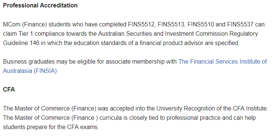Click MCom (Finance) at paragraph start

pyautogui.click(x=25, y=25)
